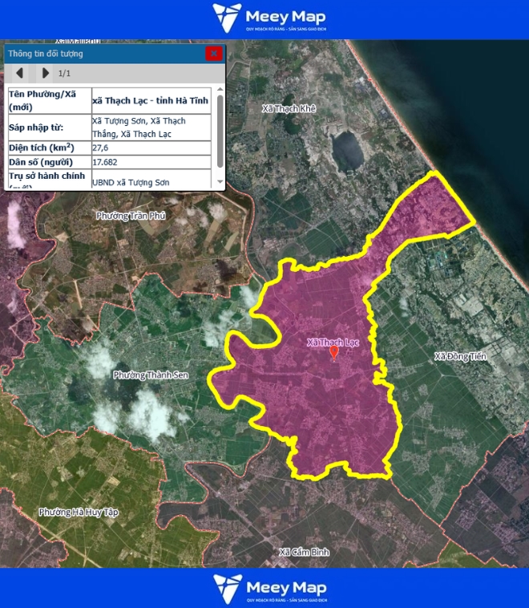Click the Meey Map logo in top banner

click(269, 18)
